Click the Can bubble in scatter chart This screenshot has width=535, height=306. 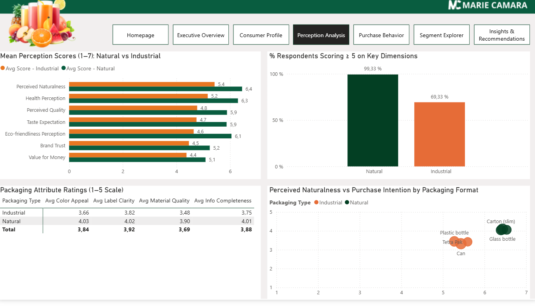461,244
